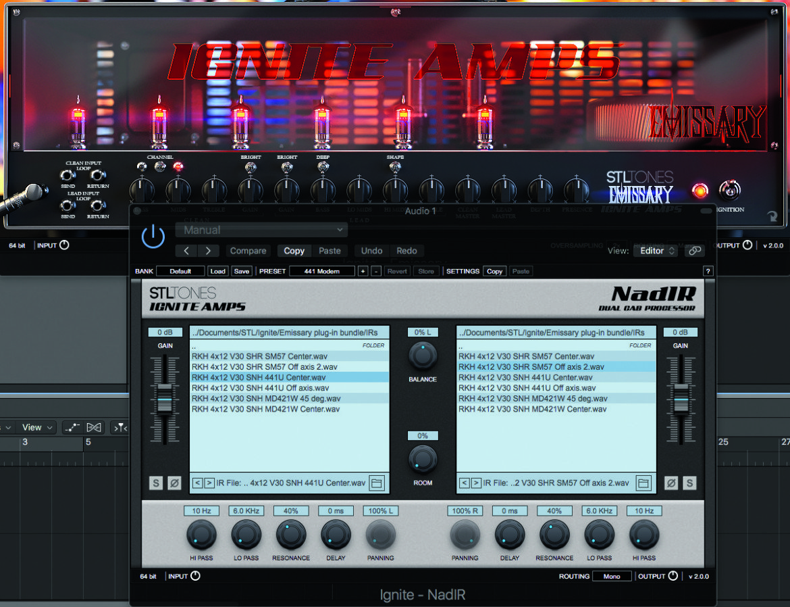The height and width of the screenshot is (607, 790).
Task: Go to next preset arrow
Action: [207, 251]
